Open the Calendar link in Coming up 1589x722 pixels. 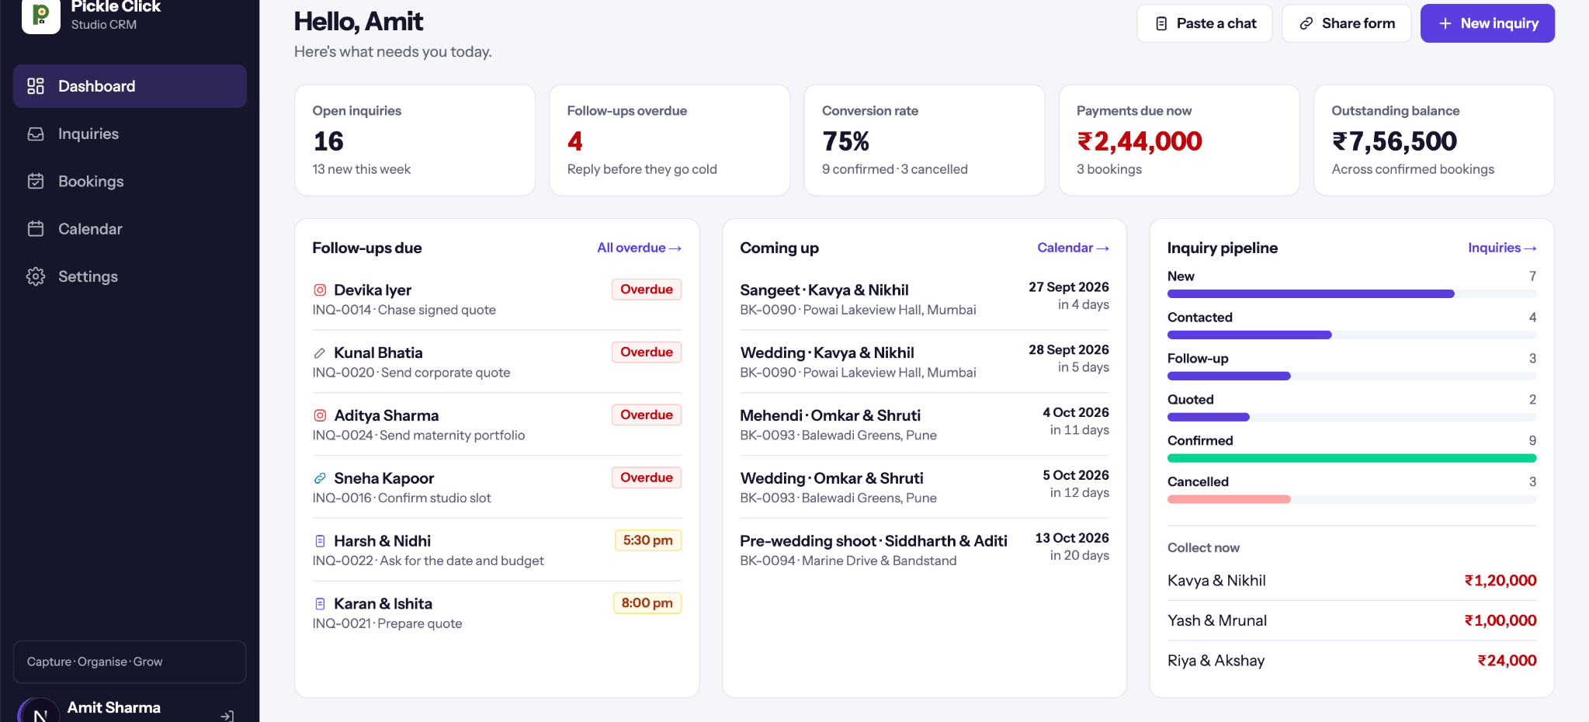(x=1073, y=248)
